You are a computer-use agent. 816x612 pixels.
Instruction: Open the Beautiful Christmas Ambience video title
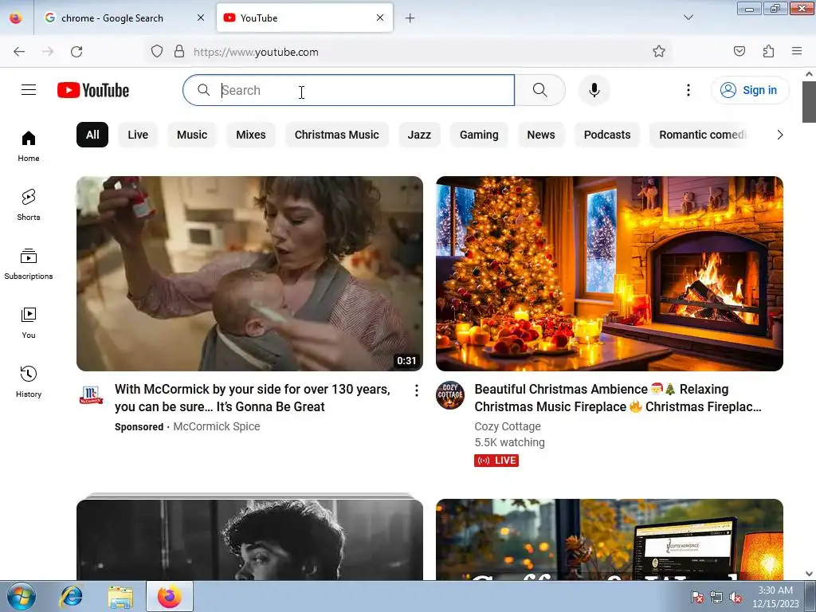(x=618, y=398)
